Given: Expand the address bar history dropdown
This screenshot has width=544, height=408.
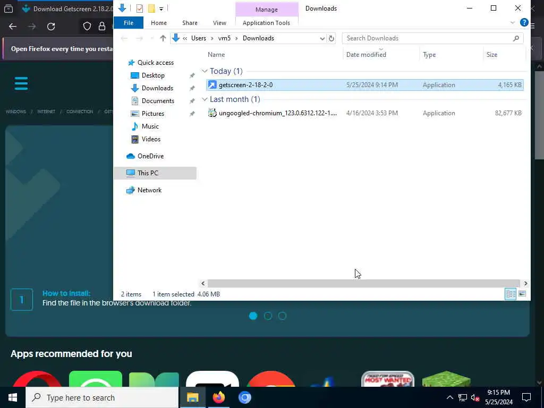Looking at the screenshot, I should [322, 38].
